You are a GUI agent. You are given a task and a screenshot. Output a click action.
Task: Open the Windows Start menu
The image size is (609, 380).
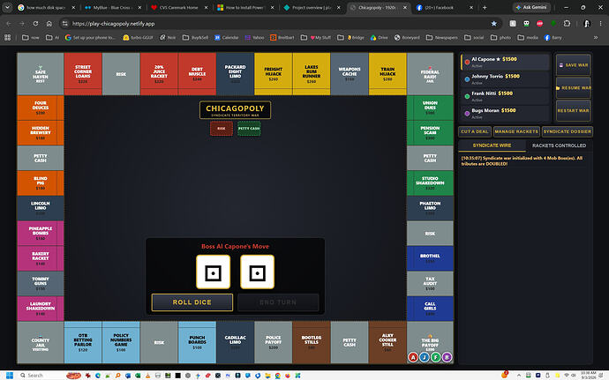(x=10, y=375)
